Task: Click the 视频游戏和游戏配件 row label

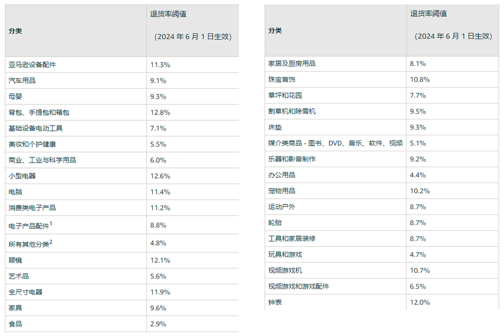Action: 299,286
